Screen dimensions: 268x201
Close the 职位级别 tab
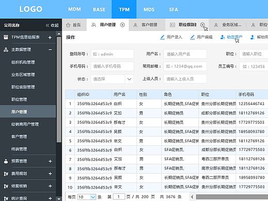[203, 25]
